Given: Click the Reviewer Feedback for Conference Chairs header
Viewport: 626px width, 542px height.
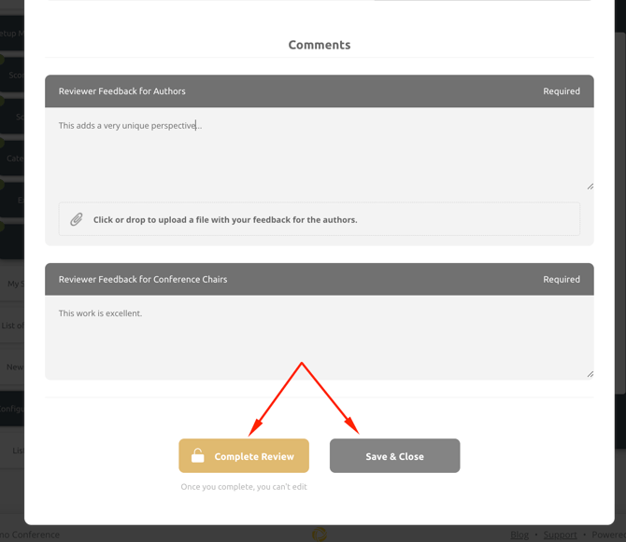Looking at the screenshot, I should pyautogui.click(x=143, y=280).
